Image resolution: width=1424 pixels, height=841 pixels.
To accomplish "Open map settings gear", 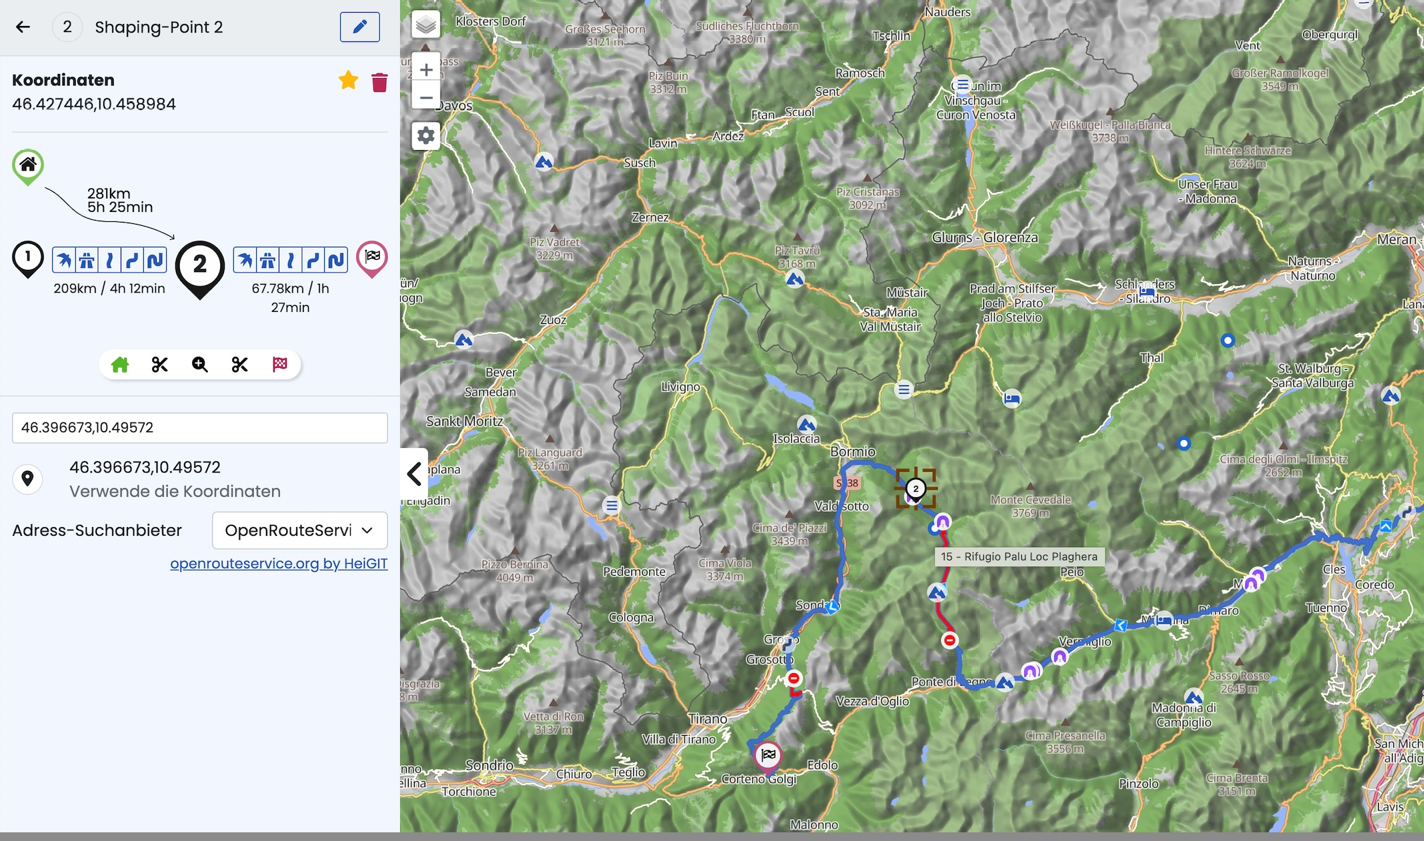I will [425, 136].
